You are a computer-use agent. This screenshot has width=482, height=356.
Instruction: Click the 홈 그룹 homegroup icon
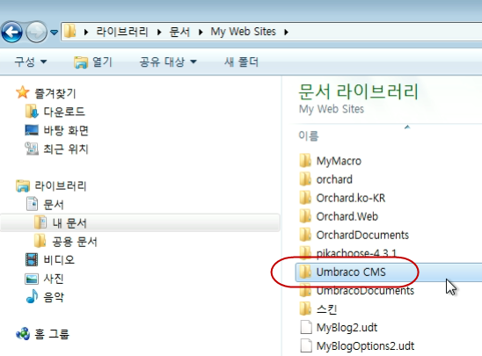[23, 334]
